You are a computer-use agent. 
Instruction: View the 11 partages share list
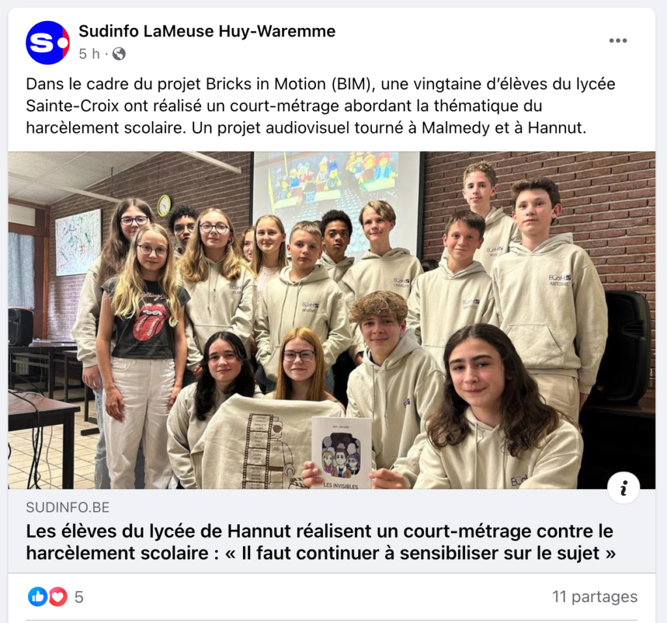595,596
